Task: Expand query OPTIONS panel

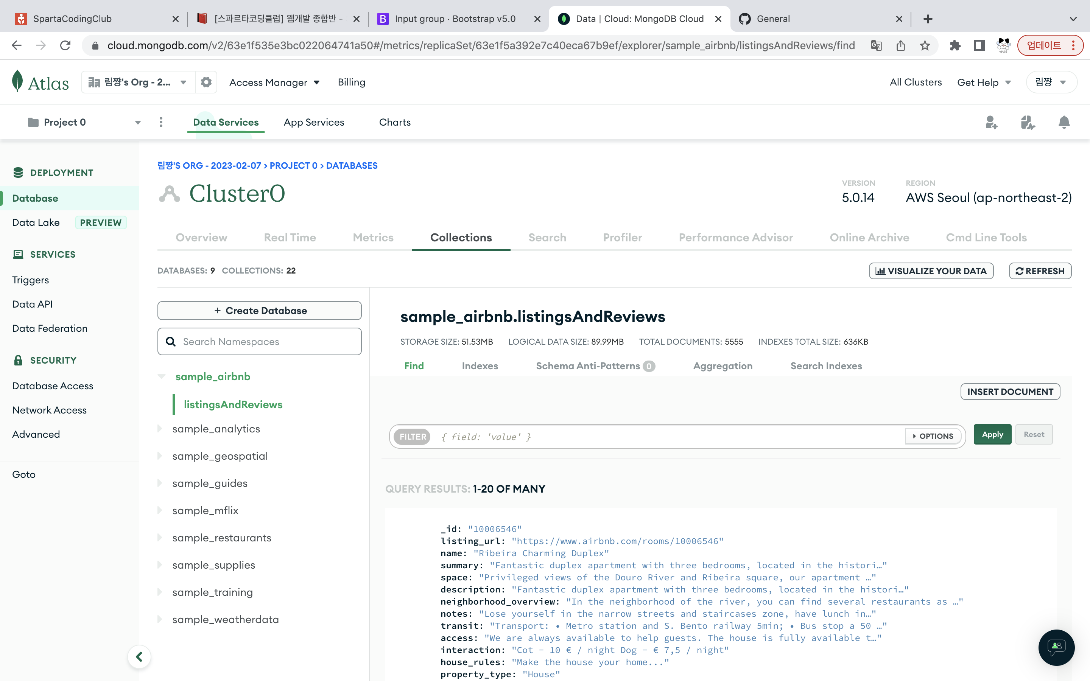Action: coord(933,436)
